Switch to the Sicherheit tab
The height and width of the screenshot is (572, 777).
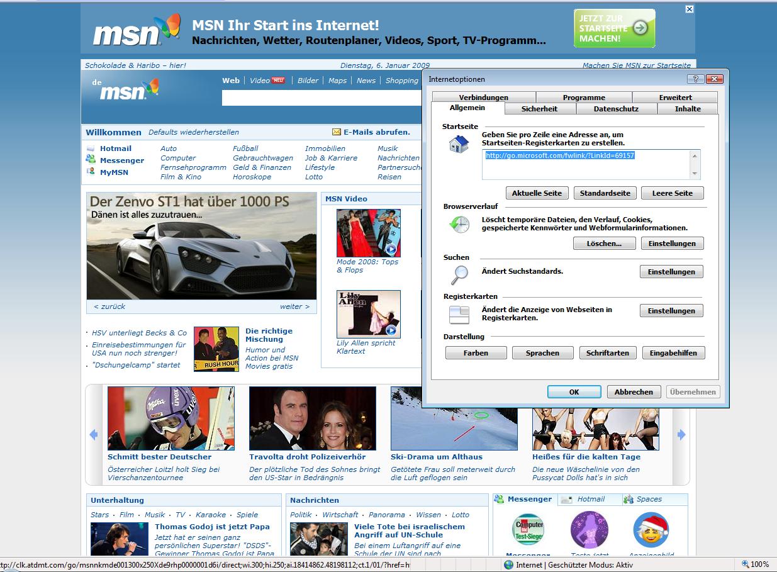click(x=539, y=109)
